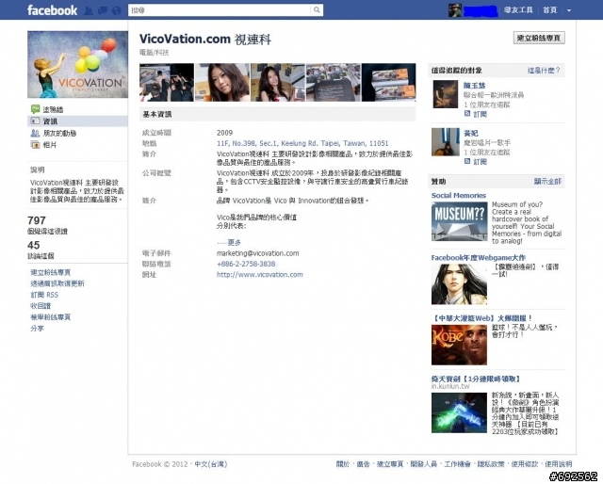603x484 pixels.
Task: Click 這是什麼? link in suggestions
Action: click(x=544, y=71)
